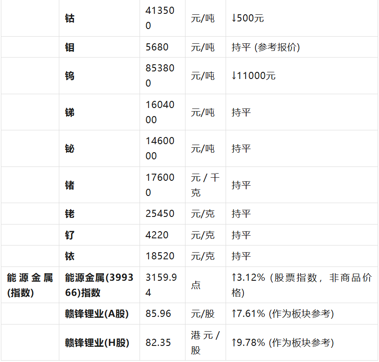Click the ↑9.78% change cell
Viewport: 379px width, 362px height.
tap(282, 343)
